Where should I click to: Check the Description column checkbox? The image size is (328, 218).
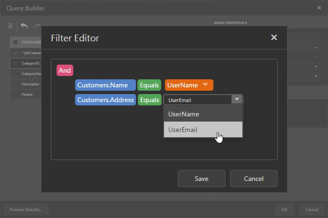tap(15, 84)
